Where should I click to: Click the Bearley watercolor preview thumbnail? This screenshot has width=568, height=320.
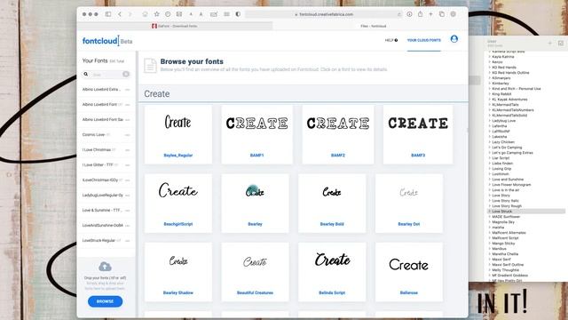[x=255, y=191]
